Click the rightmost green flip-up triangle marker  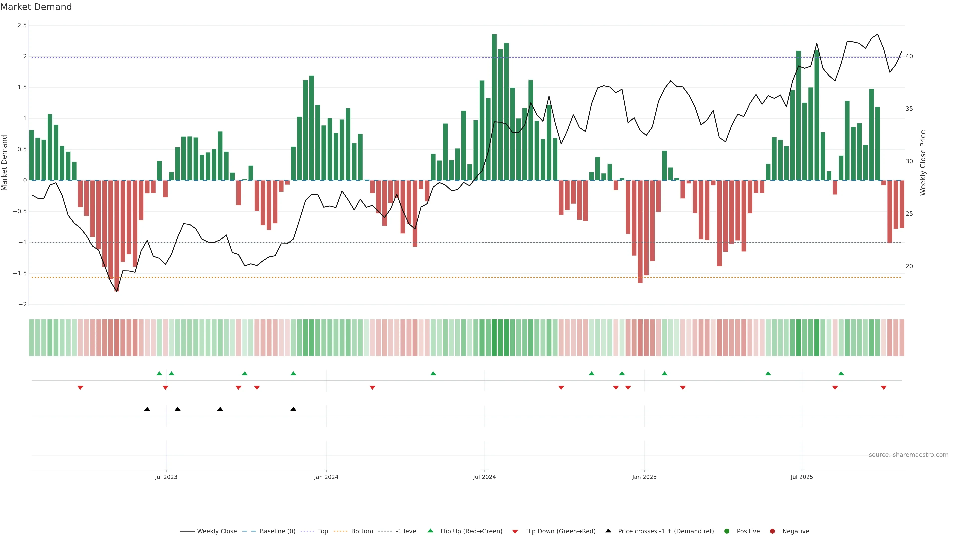[841, 373]
